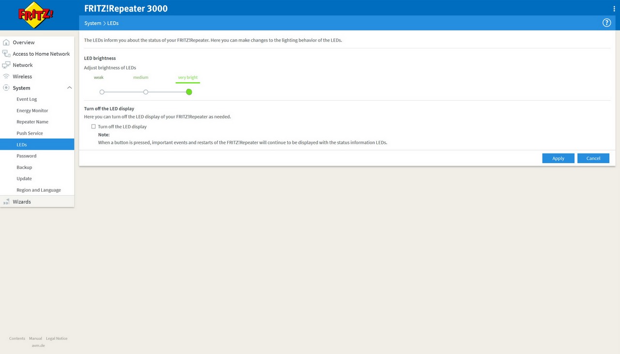The image size is (620, 354).
Task: Open the Overview page
Action: pyautogui.click(x=37, y=43)
